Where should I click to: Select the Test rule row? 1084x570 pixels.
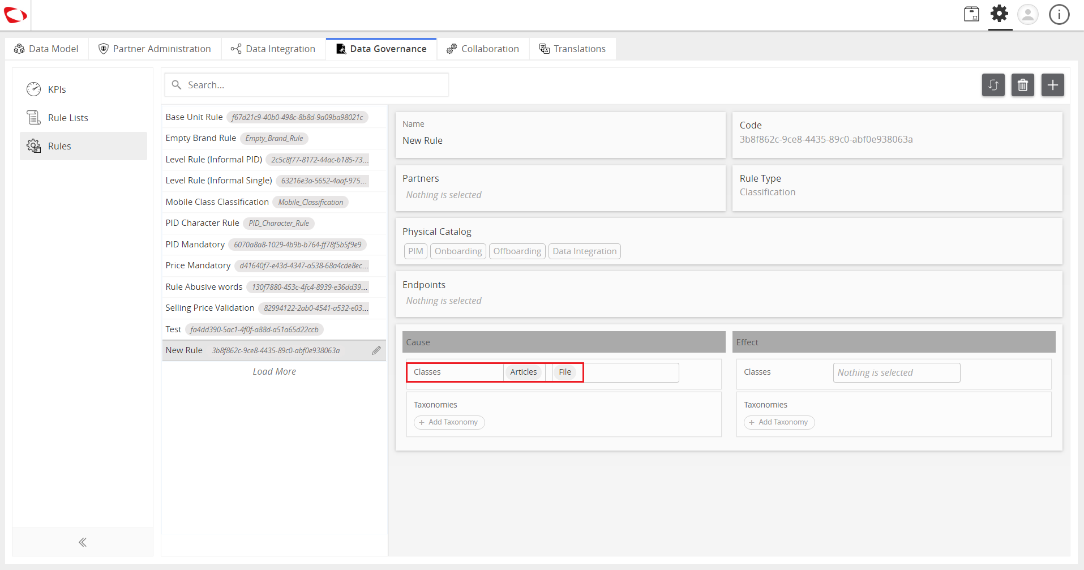click(x=274, y=329)
